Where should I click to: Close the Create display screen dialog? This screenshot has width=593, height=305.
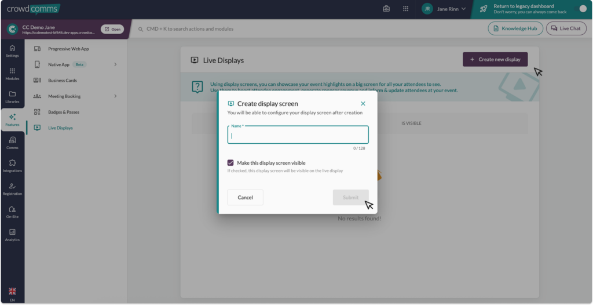tap(363, 104)
